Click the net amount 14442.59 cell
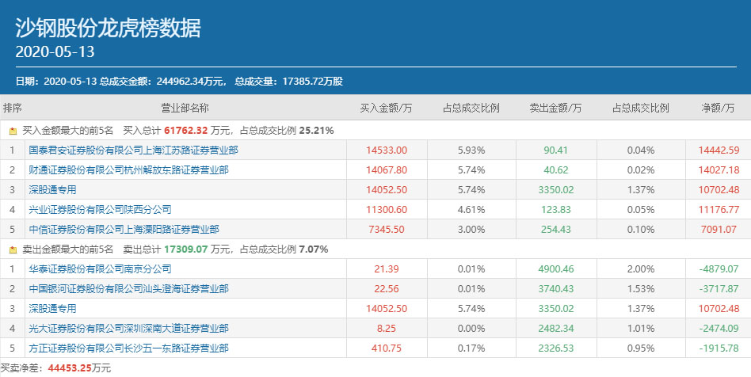 tap(719, 150)
